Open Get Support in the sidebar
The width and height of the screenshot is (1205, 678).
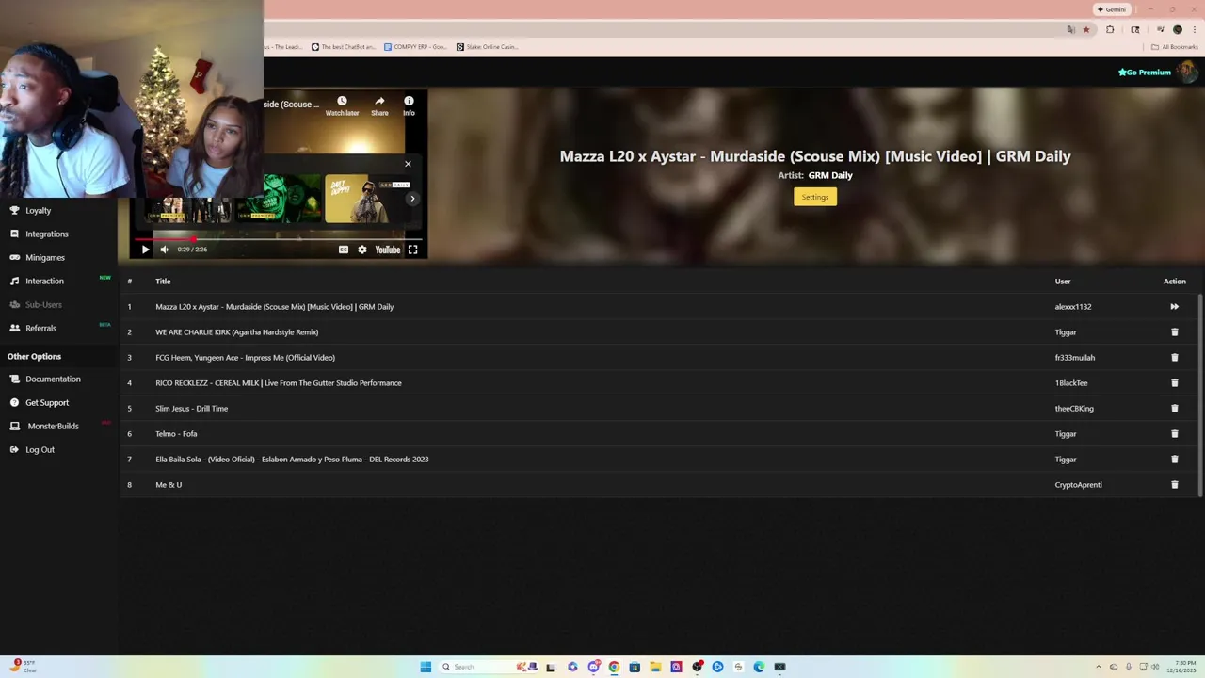(x=47, y=403)
